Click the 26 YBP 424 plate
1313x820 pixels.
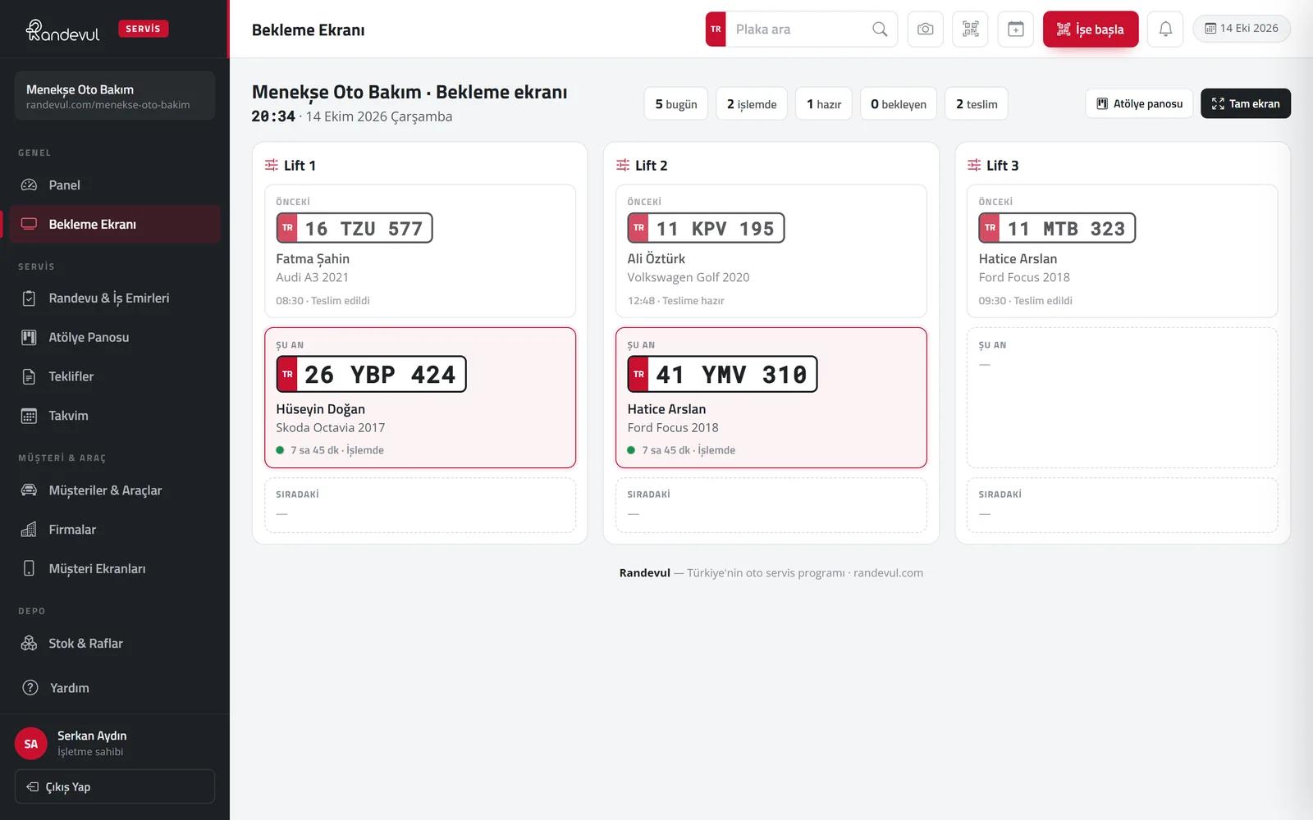point(371,374)
